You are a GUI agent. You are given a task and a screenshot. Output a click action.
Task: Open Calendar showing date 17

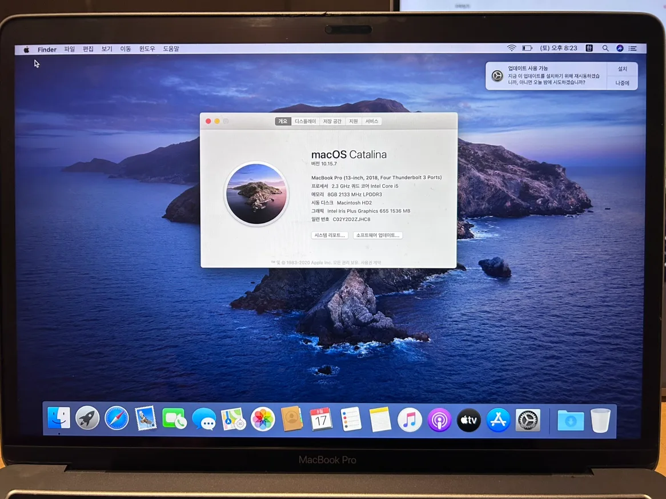pos(322,420)
